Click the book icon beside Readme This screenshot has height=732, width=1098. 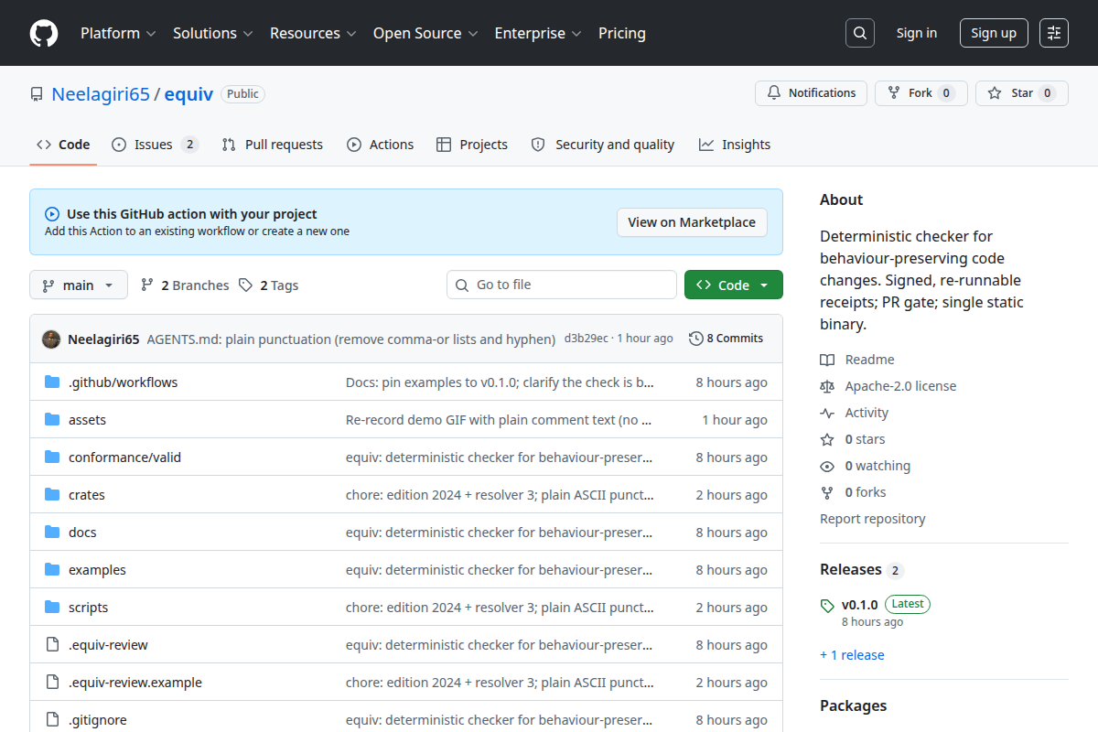pos(827,360)
